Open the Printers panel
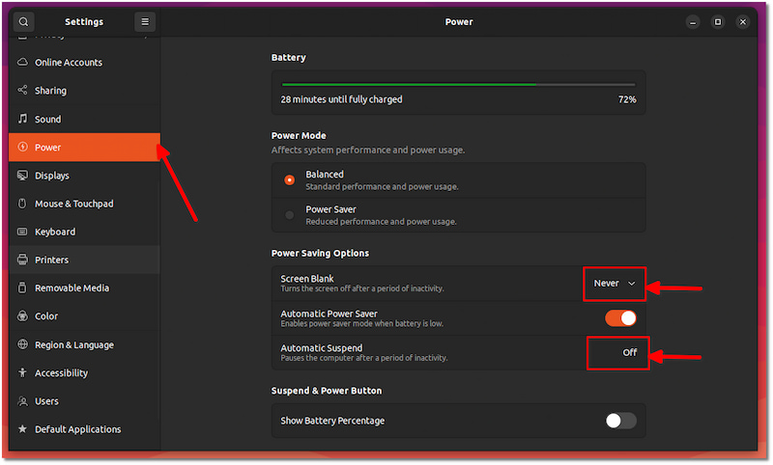 point(84,260)
